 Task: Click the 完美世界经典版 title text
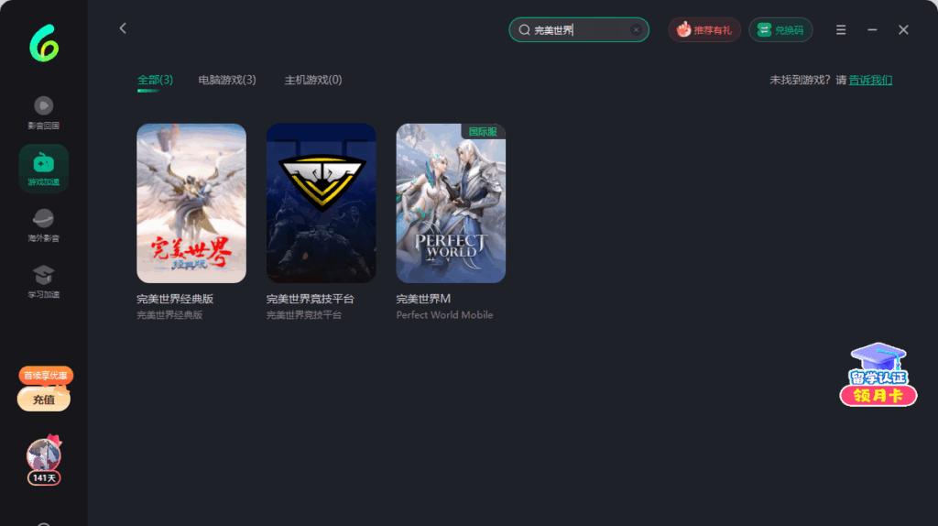[x=175, y=300]
